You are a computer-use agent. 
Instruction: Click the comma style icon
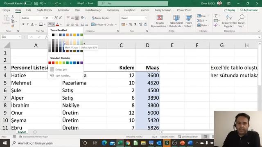pyautogui.click(x=135, y=24)
